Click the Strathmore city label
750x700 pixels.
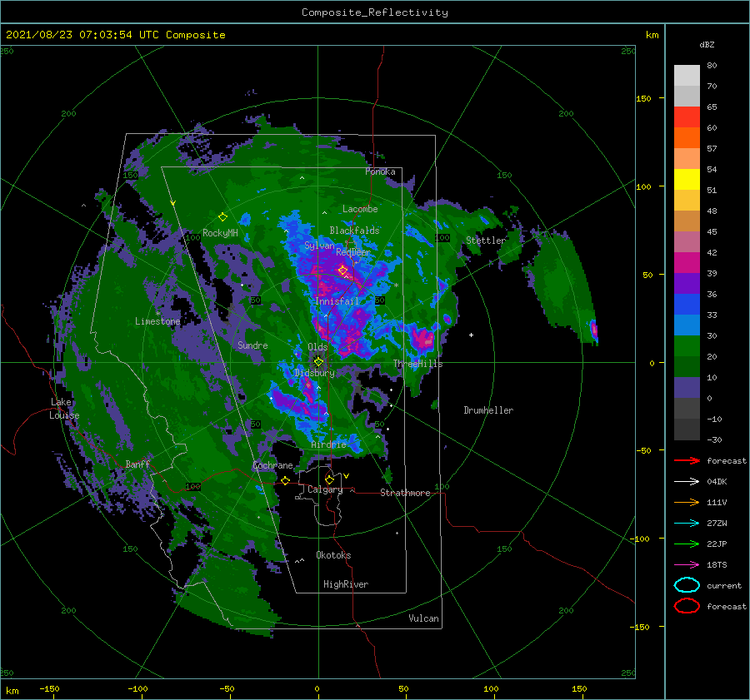pos(405,493)
